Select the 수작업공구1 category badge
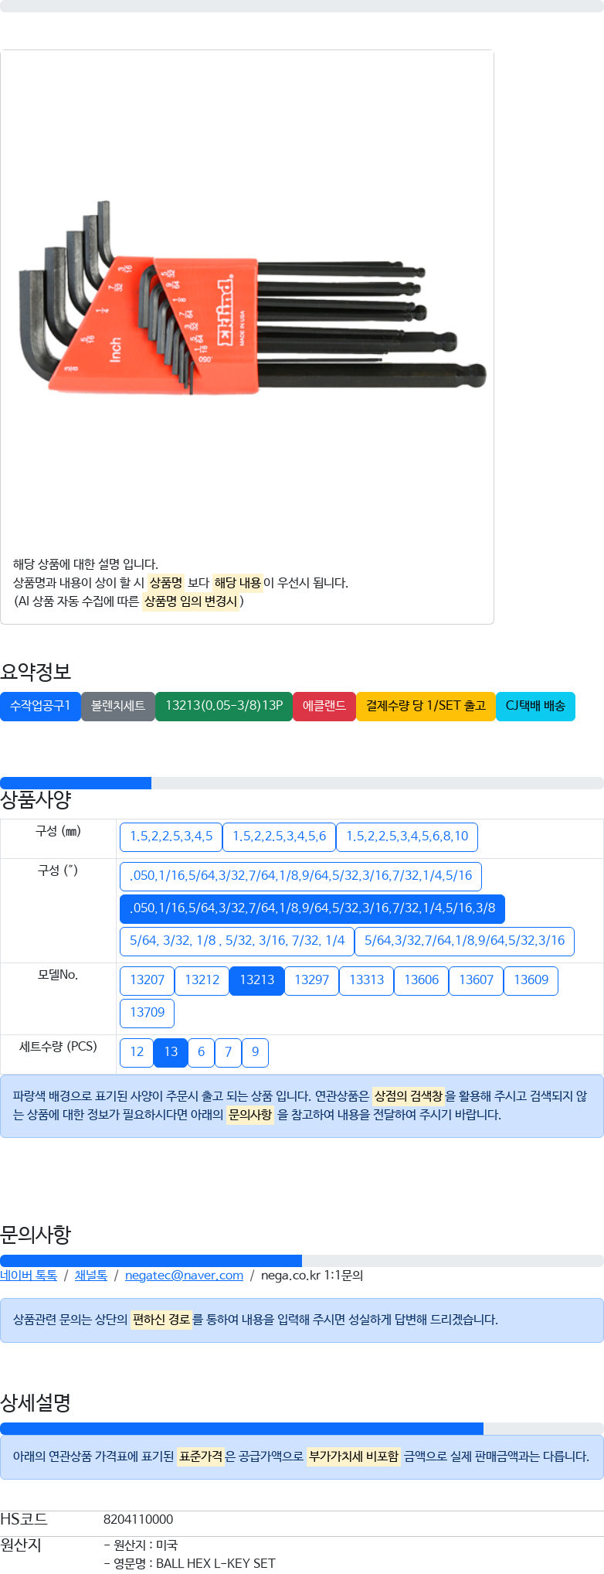 [x=40, y=706]
